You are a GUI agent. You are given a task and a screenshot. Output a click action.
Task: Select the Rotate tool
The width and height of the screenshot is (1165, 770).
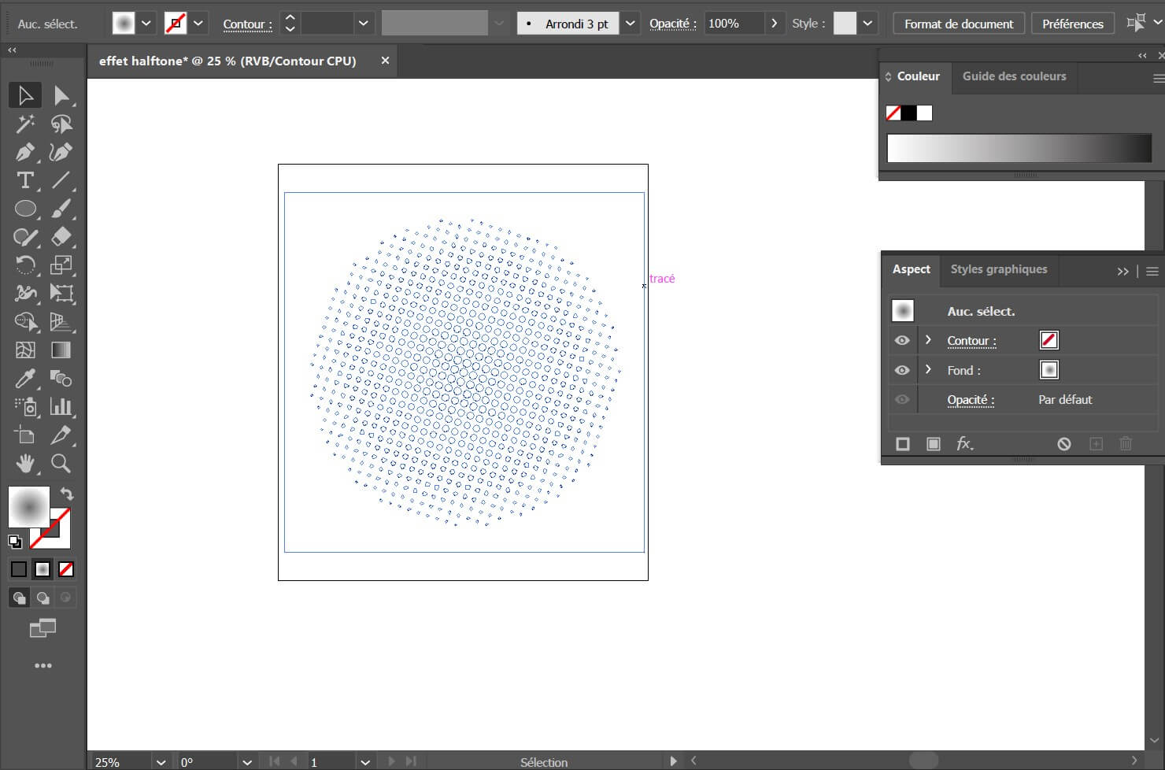pyautogui.click(x=25, y=265)
